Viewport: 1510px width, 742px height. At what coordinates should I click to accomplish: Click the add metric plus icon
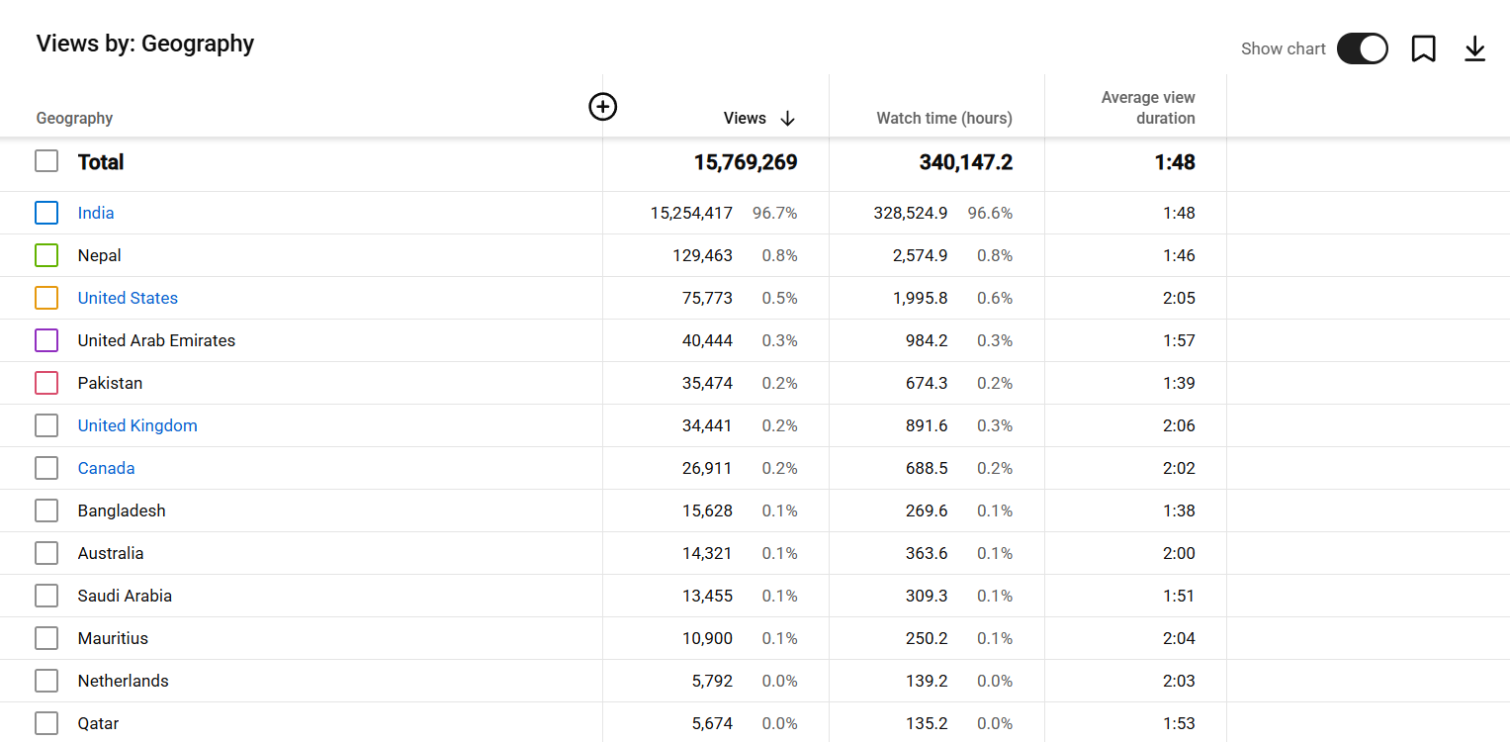[x=602, y=107]
